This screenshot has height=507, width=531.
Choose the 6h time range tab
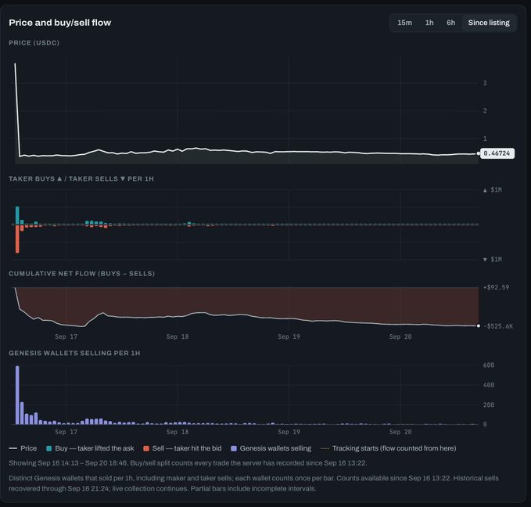point(450,23)
